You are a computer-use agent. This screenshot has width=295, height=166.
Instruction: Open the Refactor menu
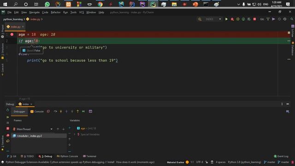point(56,12)
